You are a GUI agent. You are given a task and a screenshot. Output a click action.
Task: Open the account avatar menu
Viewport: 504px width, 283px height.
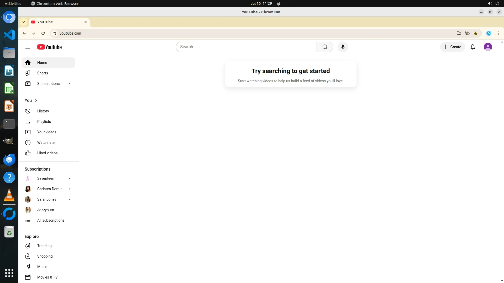[488, 47]
